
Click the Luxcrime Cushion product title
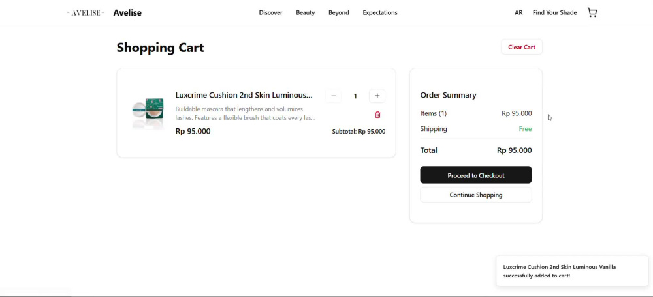(x=244, y=95)
